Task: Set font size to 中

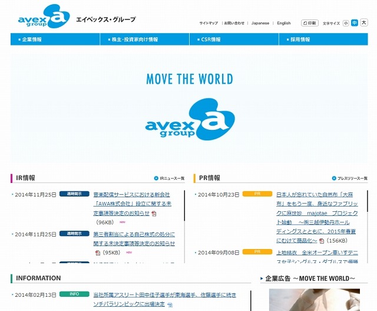Action: [x=355, y=22]
